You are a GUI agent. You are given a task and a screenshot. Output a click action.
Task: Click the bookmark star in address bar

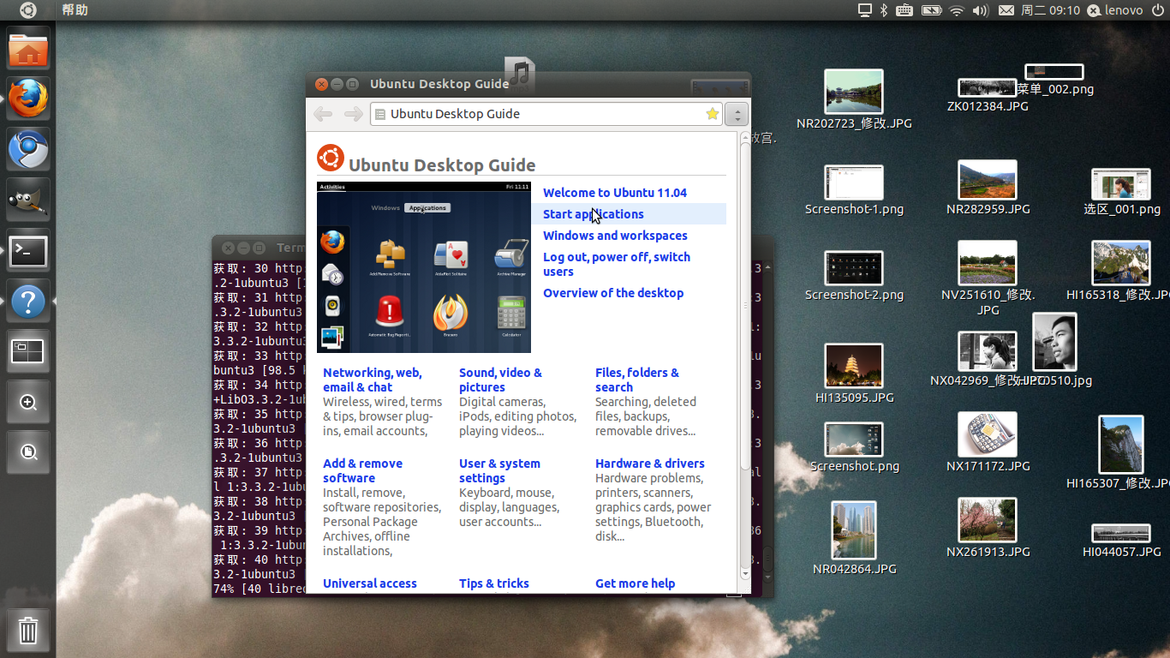712,114
